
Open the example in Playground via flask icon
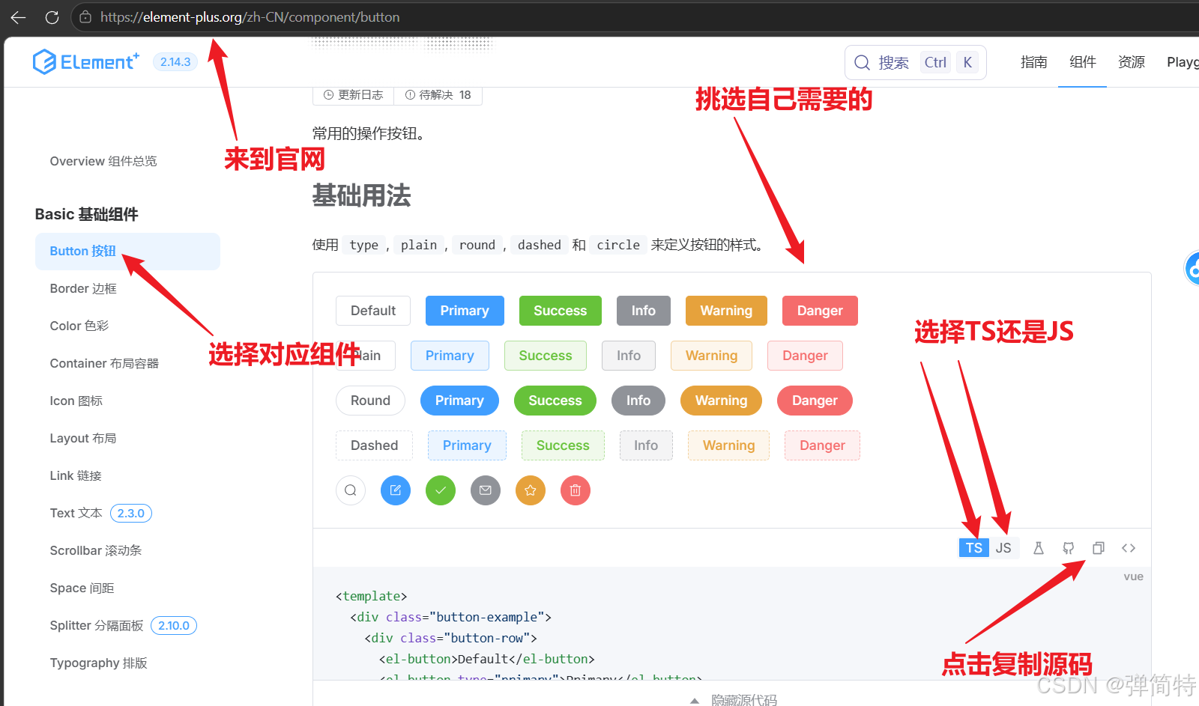[1039, 548]
